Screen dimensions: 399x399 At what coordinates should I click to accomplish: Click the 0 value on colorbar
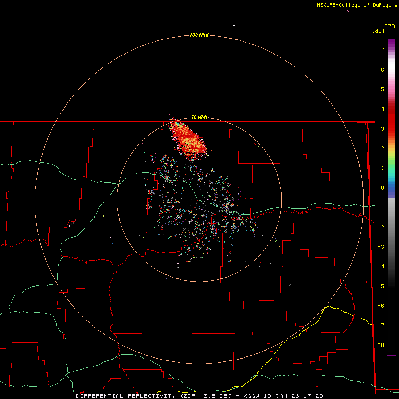[383, 188]
